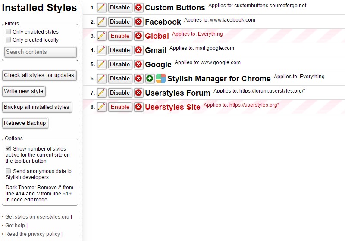Viewport: 345px width, 241px height.
Task: Open Userstyles Forum style editor pencil icon
Action: click(101, 93)
